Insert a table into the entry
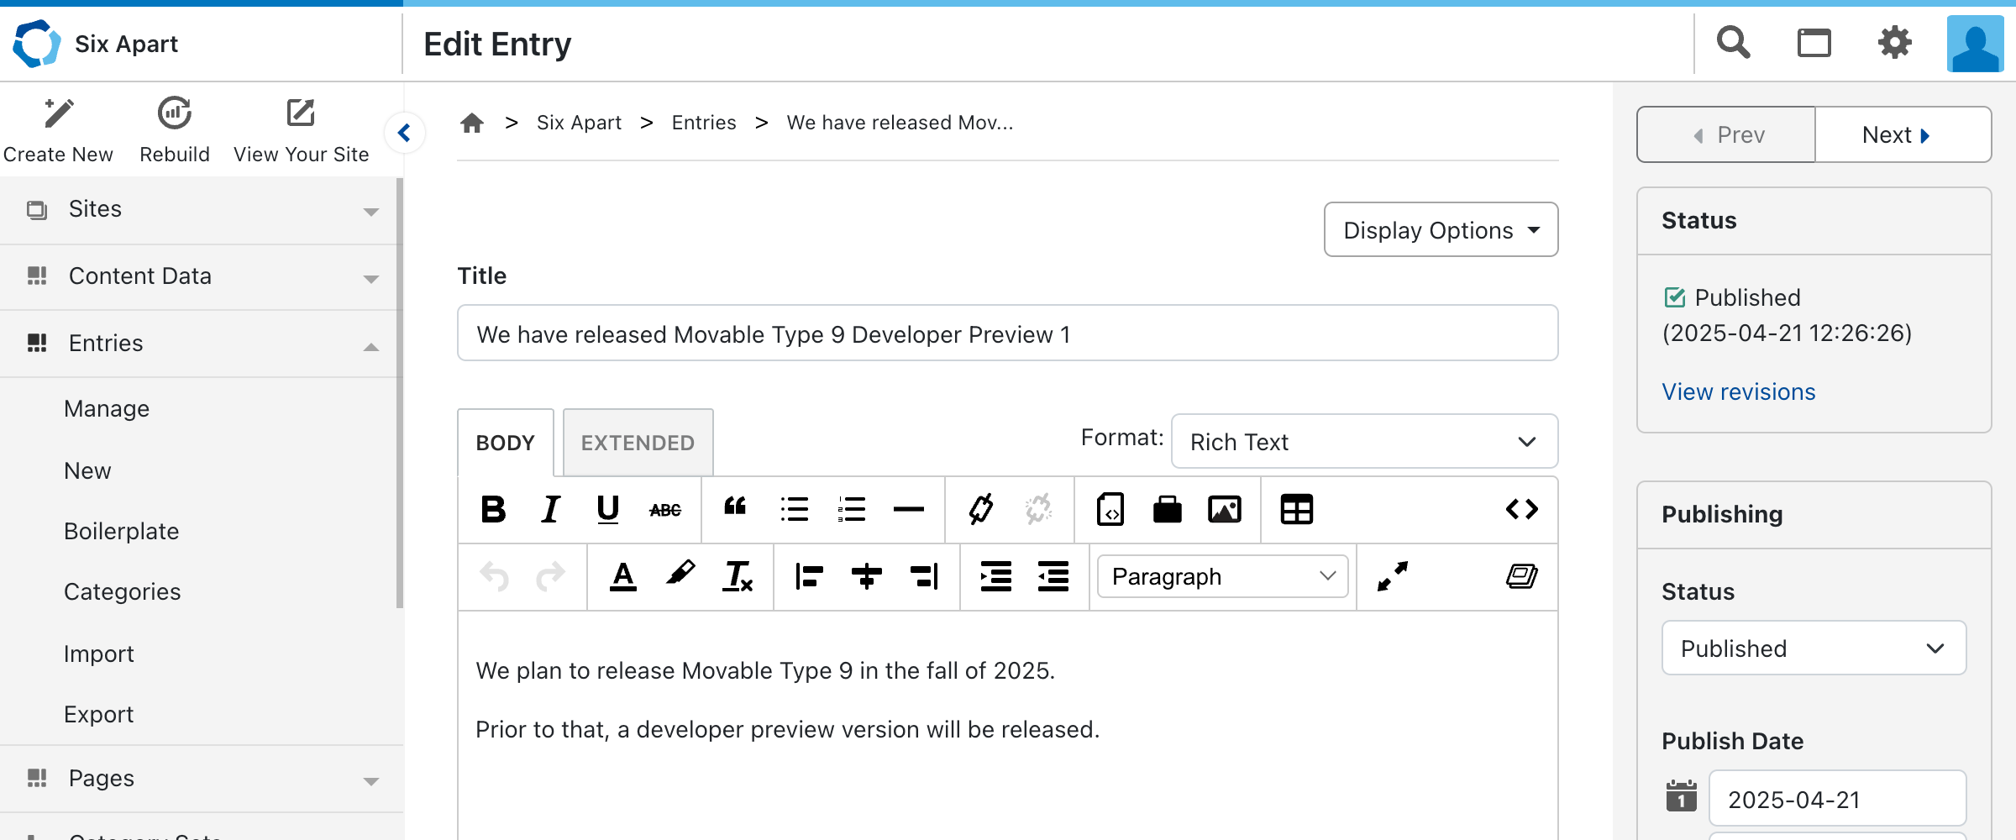Viewport: 2016px width, 840px height. click(x=1296, y=509)
